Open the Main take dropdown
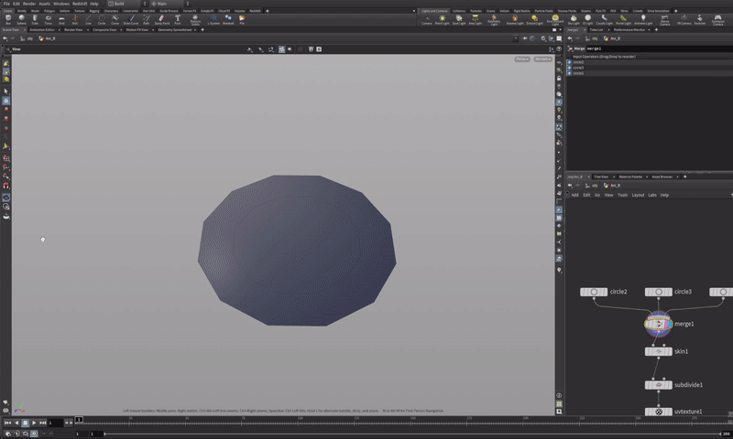Image resolution: width=733 pixels, height=439 pixels. [170, 4]
